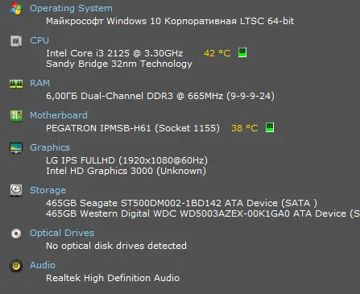This screenshot has width=360, height=294.
Task: Click the Windows logo Operating System icon
Action: 16,9
